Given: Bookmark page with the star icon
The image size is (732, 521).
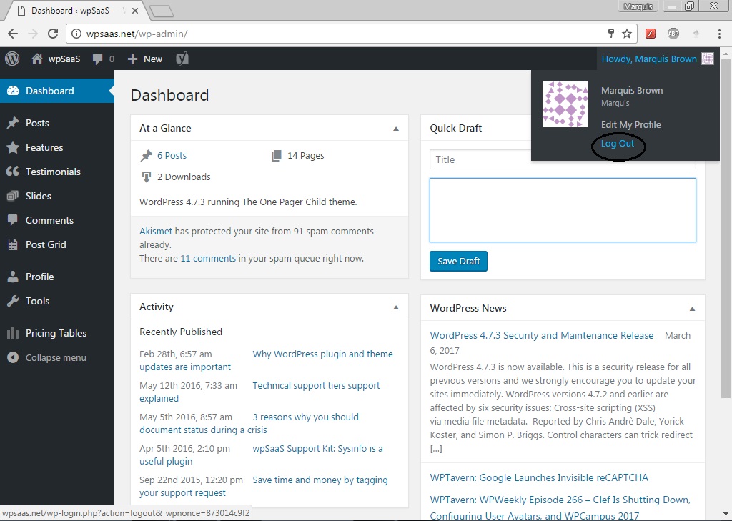Looking at the screenshot, I should pos(627,34).
